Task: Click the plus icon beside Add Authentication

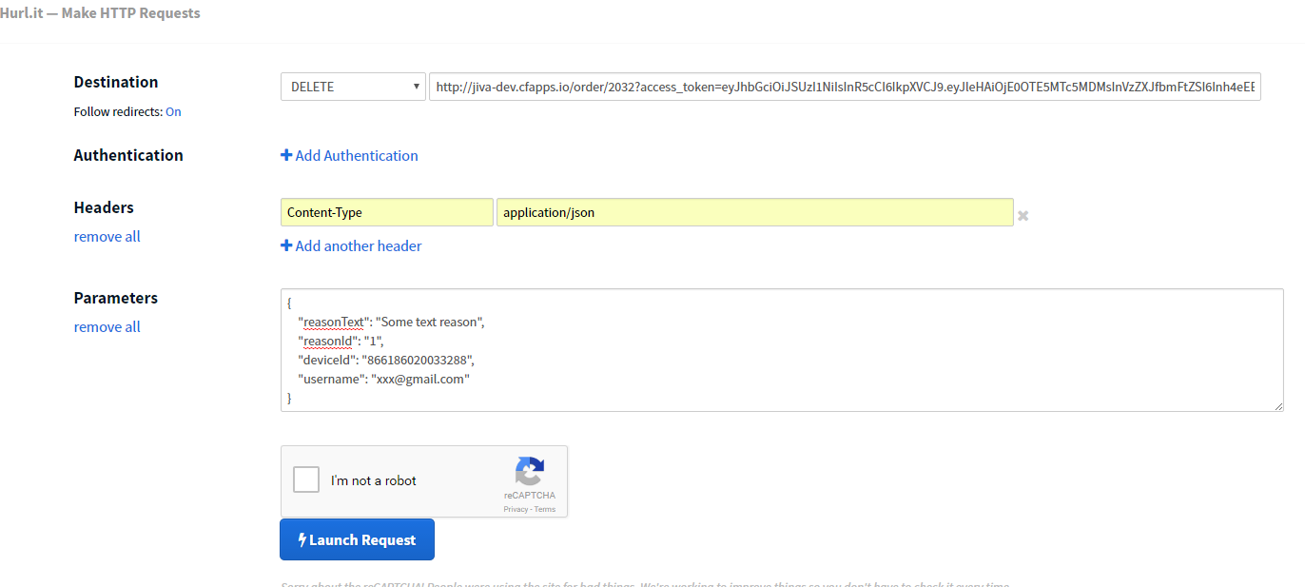Action: [286, 155]
